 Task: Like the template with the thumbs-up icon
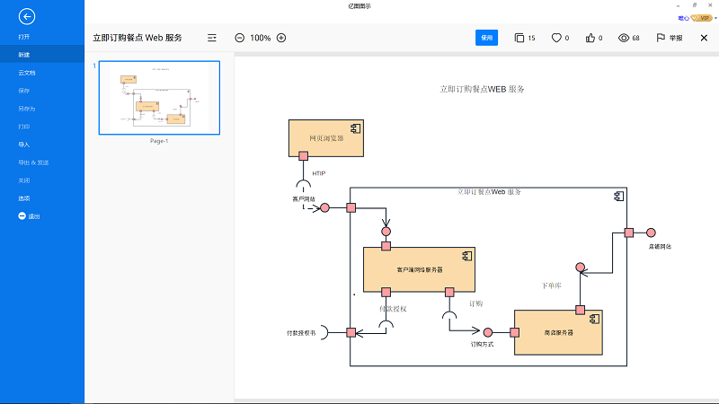click(x=590, y=38)
